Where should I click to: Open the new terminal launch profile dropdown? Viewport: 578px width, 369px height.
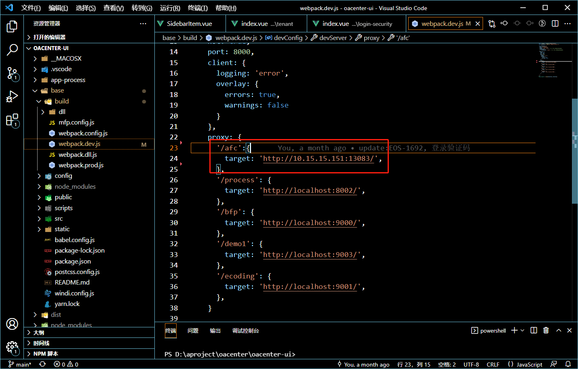[x=522, y=330]
